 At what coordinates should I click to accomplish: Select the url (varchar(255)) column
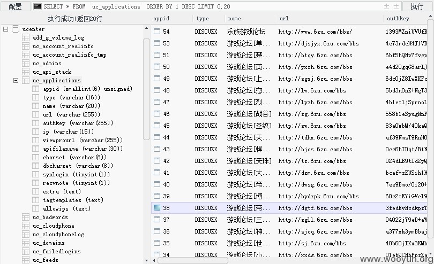(x=71, y=114)
